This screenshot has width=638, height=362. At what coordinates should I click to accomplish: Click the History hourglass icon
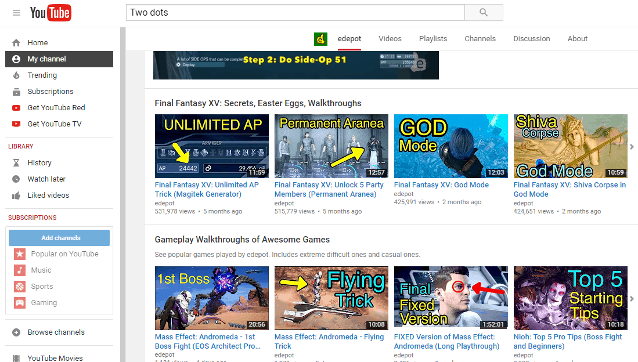pyautogui.click(x=16, y=162)
